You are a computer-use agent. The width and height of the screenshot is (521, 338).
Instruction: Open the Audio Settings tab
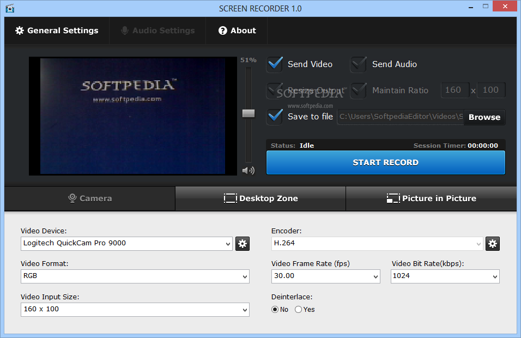[x=158, y=31]
